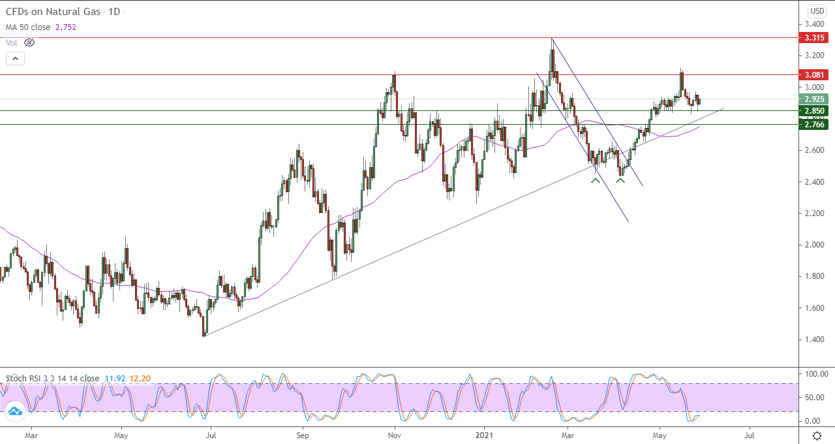Click the Jul time label near right edge
Viewport: 835px width, 444px height.
[750, 434]
